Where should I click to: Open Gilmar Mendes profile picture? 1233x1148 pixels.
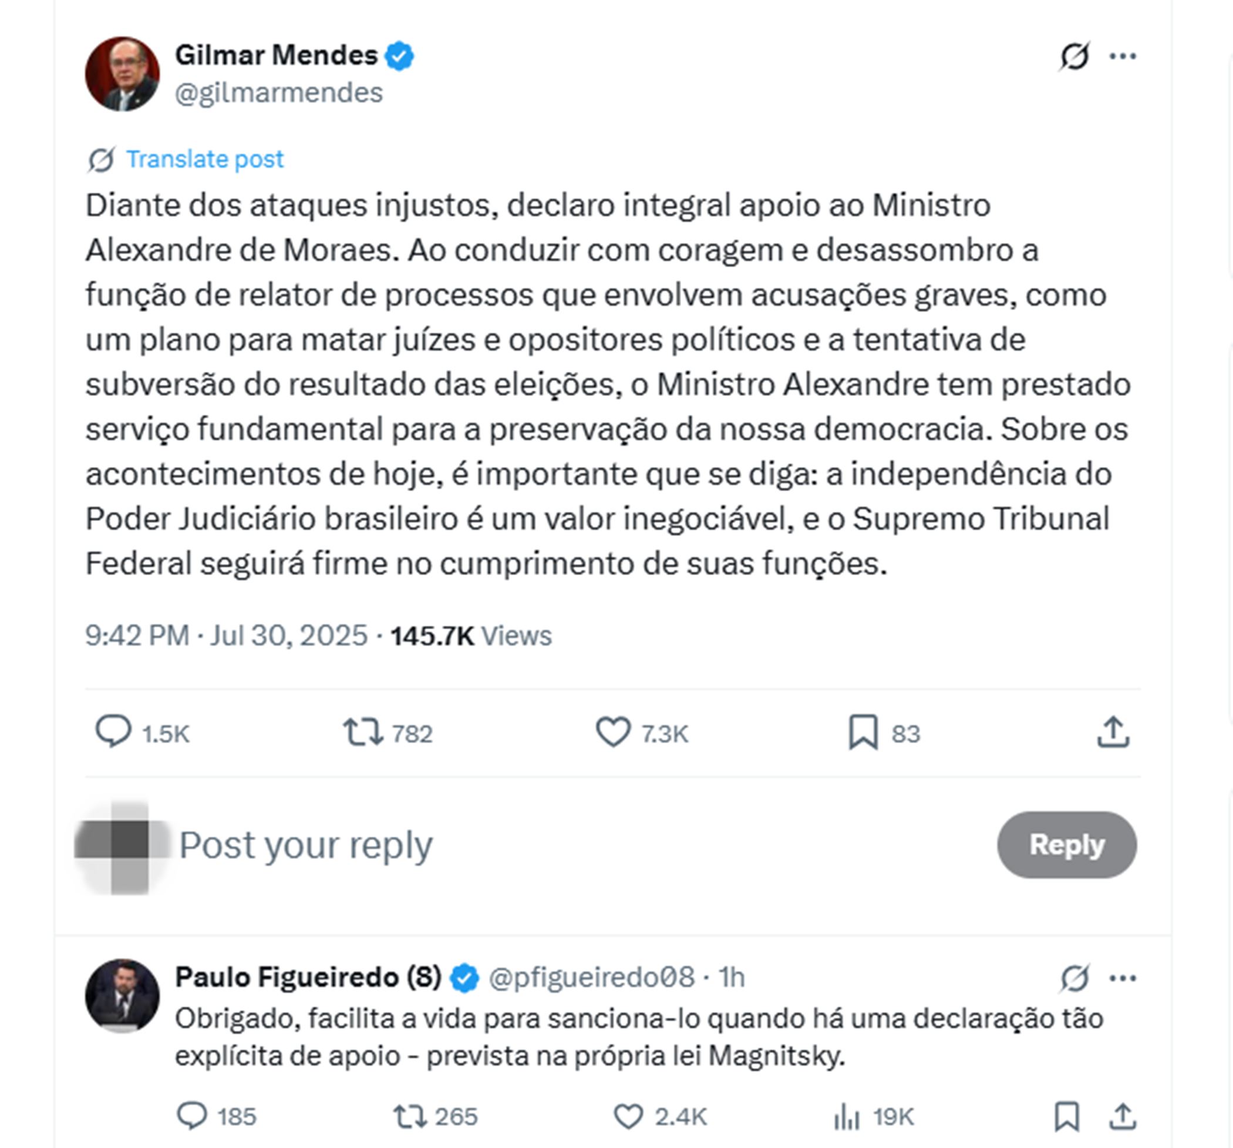tap(122, 74)
